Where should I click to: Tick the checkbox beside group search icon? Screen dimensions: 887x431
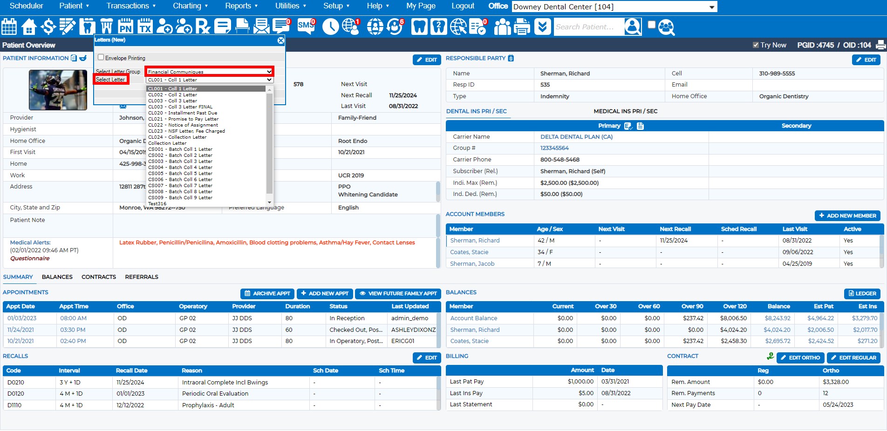click(651, 25)
